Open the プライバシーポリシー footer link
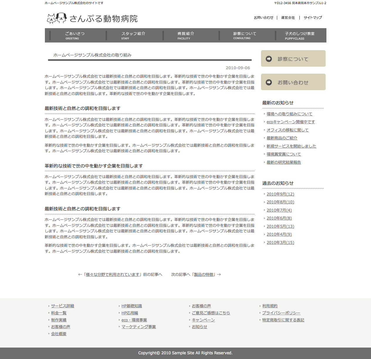371x359 pixels. click(x=281, y=313)
